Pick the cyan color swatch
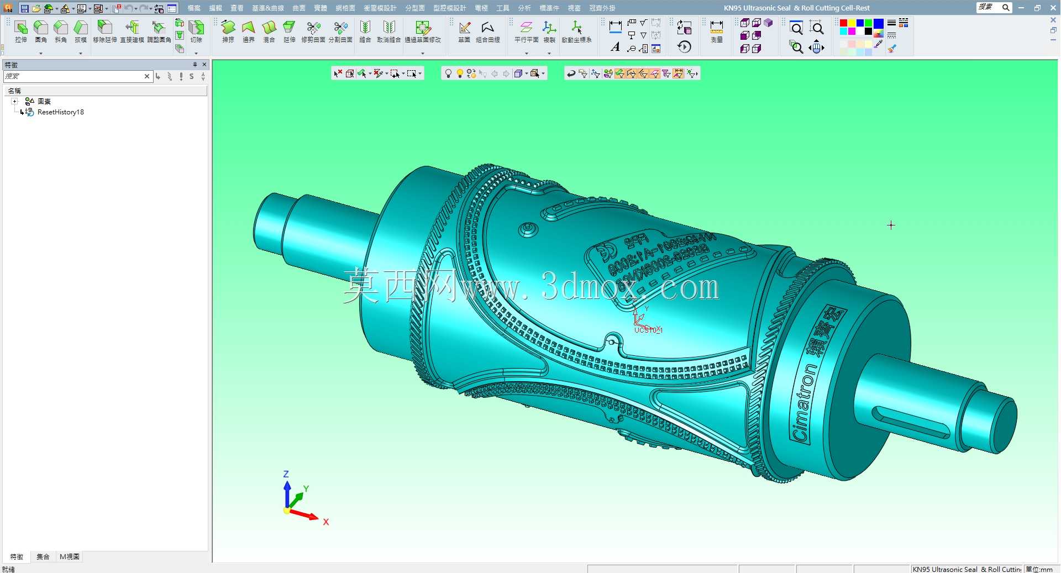Viewport: 1061px width, 573px height. tap(843, 31)
